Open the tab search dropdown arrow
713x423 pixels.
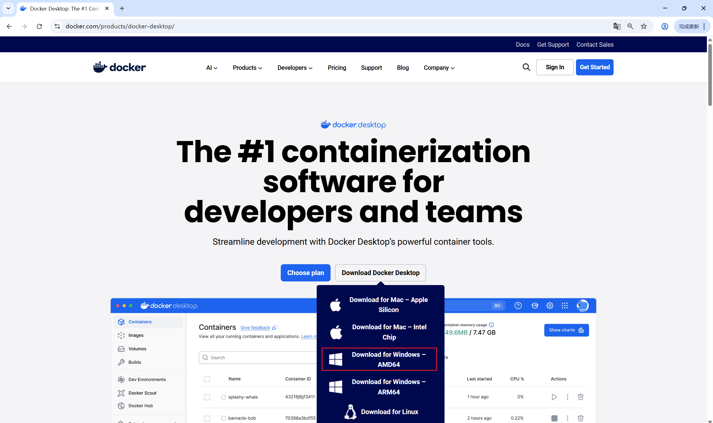(8, 8)
